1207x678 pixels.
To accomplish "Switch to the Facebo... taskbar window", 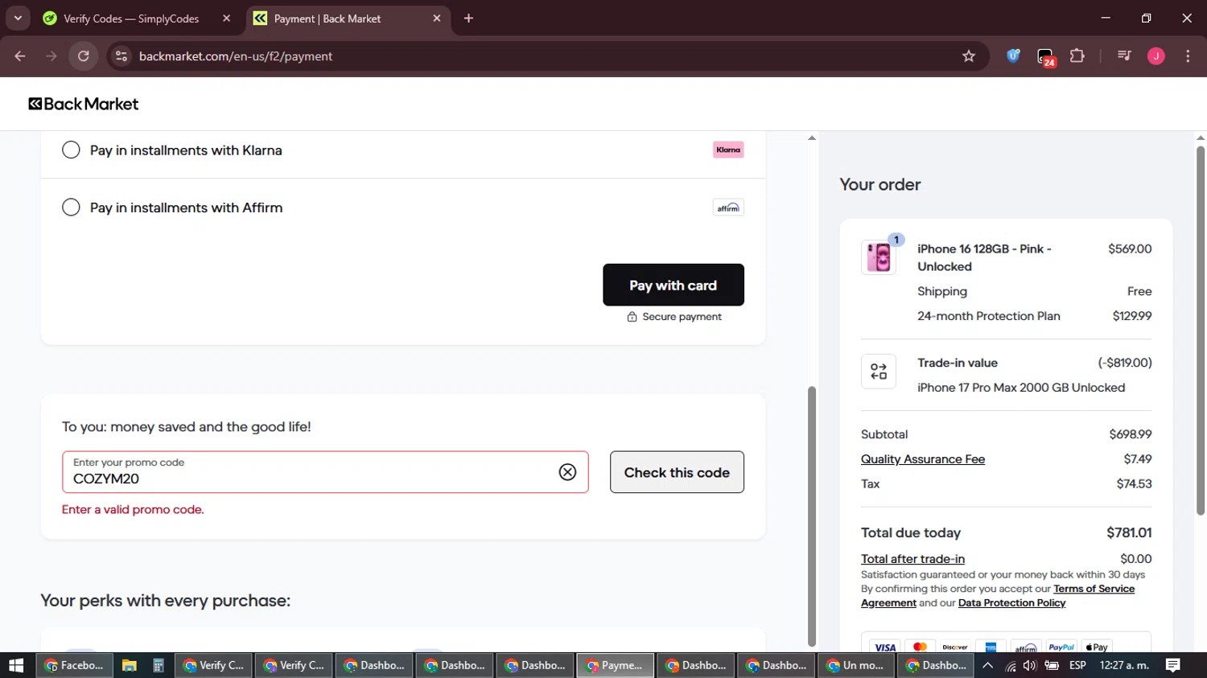I will click(75, 665).
